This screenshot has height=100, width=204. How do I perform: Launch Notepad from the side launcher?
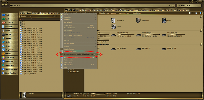[x=10, y=38]
